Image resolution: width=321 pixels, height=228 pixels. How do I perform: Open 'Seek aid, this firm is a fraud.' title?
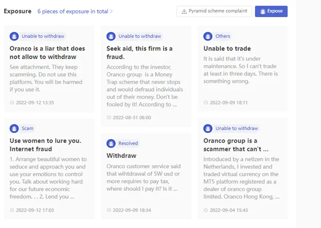139,53
